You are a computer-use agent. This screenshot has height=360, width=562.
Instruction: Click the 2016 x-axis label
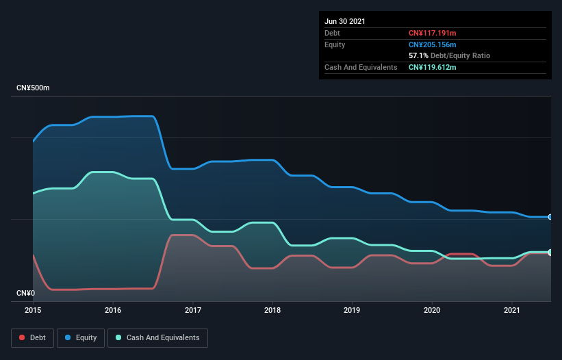pos(113,310)
